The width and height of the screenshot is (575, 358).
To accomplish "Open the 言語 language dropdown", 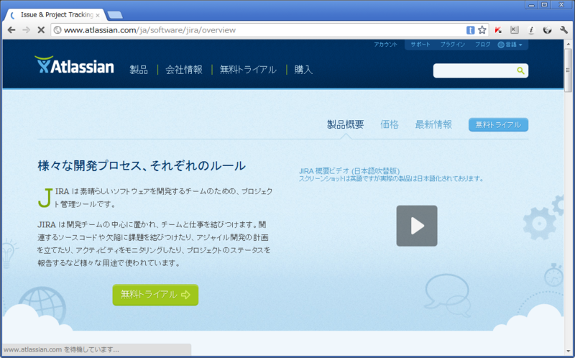I will tap(510, 45).
